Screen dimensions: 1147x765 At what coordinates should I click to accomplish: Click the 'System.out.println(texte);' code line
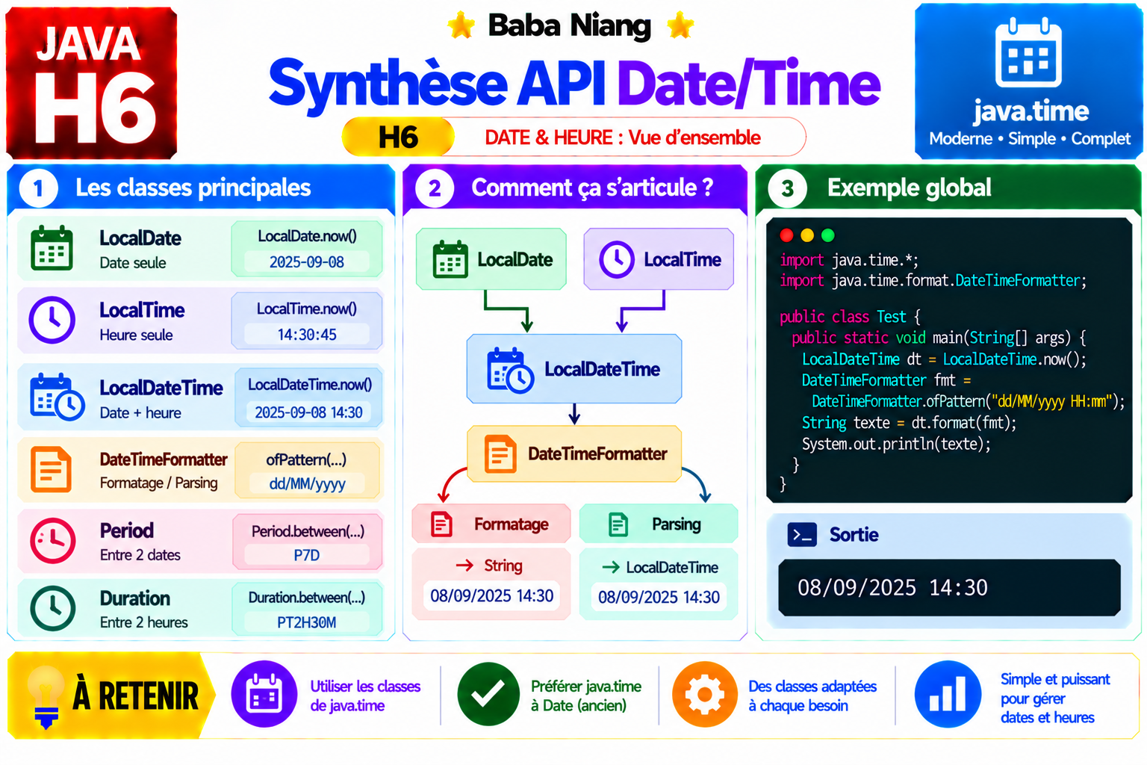tap(896, 445)
